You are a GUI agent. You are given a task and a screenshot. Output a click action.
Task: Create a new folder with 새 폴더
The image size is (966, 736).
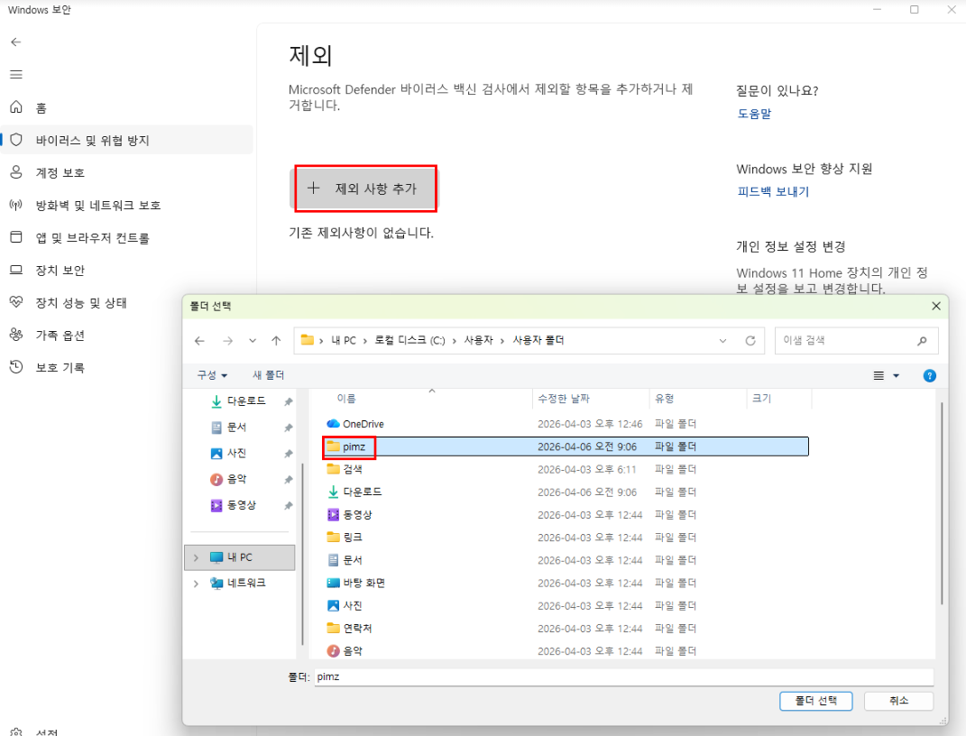[x=268, y=375]
